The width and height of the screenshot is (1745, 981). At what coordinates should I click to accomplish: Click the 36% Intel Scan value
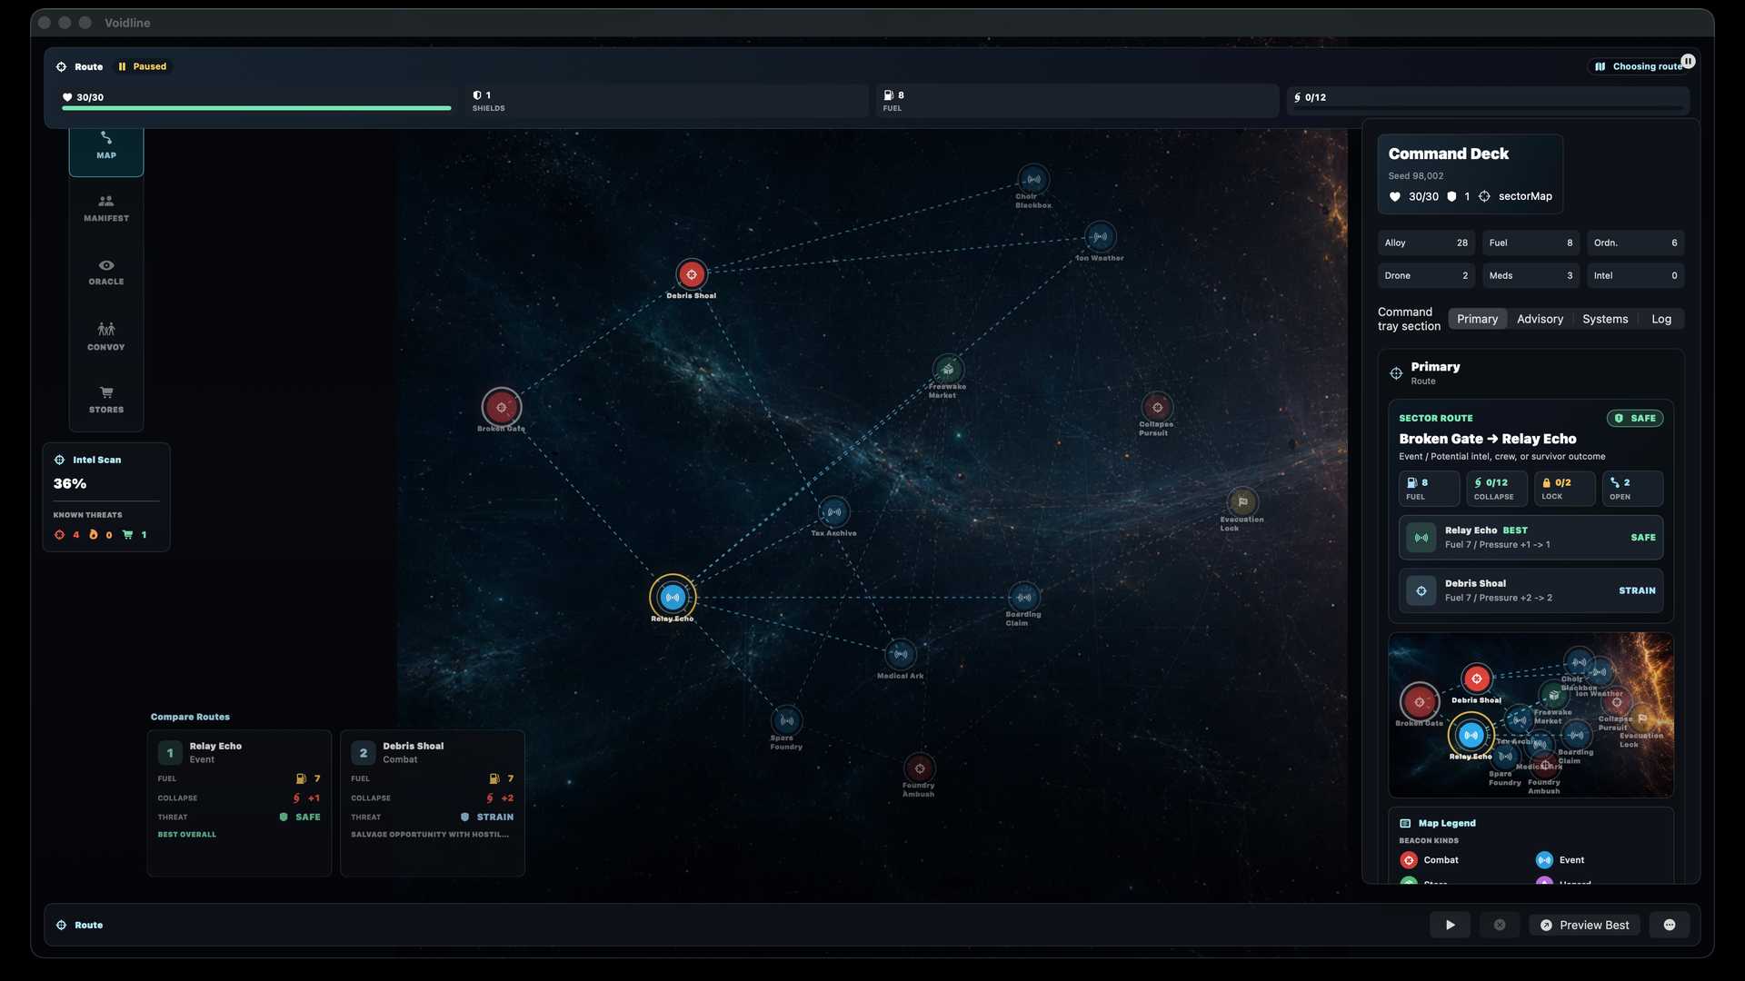(x=70, y=484)
